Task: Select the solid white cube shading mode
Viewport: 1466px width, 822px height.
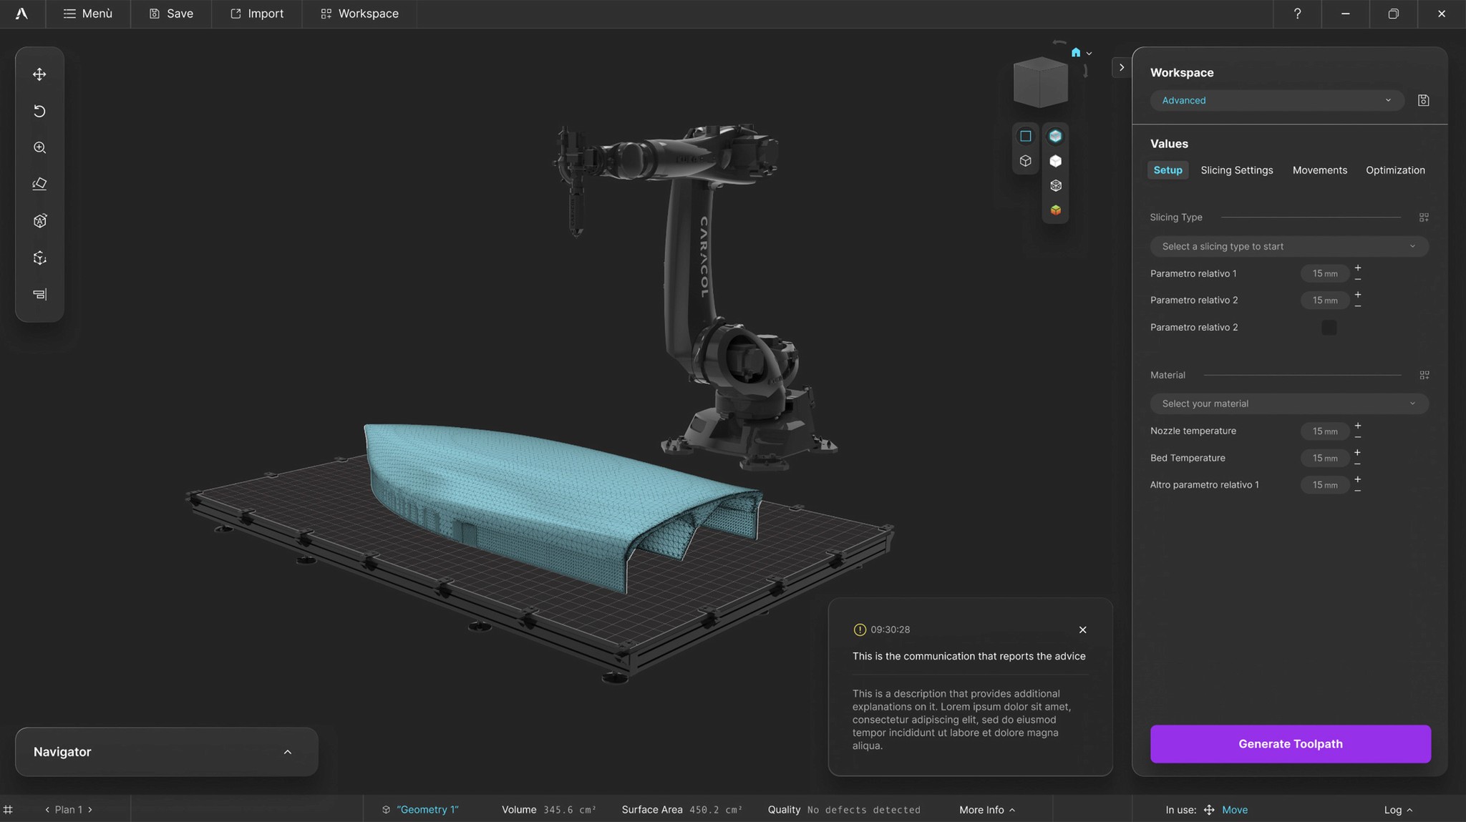Action: (1055, 161)
